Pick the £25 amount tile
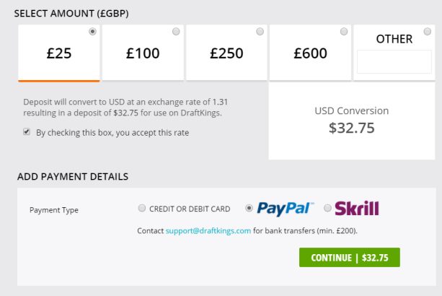The height and width of the screenshot is (296, 442). tap(59, 53)
